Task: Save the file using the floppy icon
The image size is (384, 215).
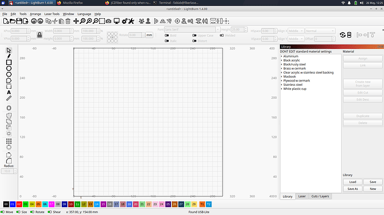Action: [x=19, y=21]
